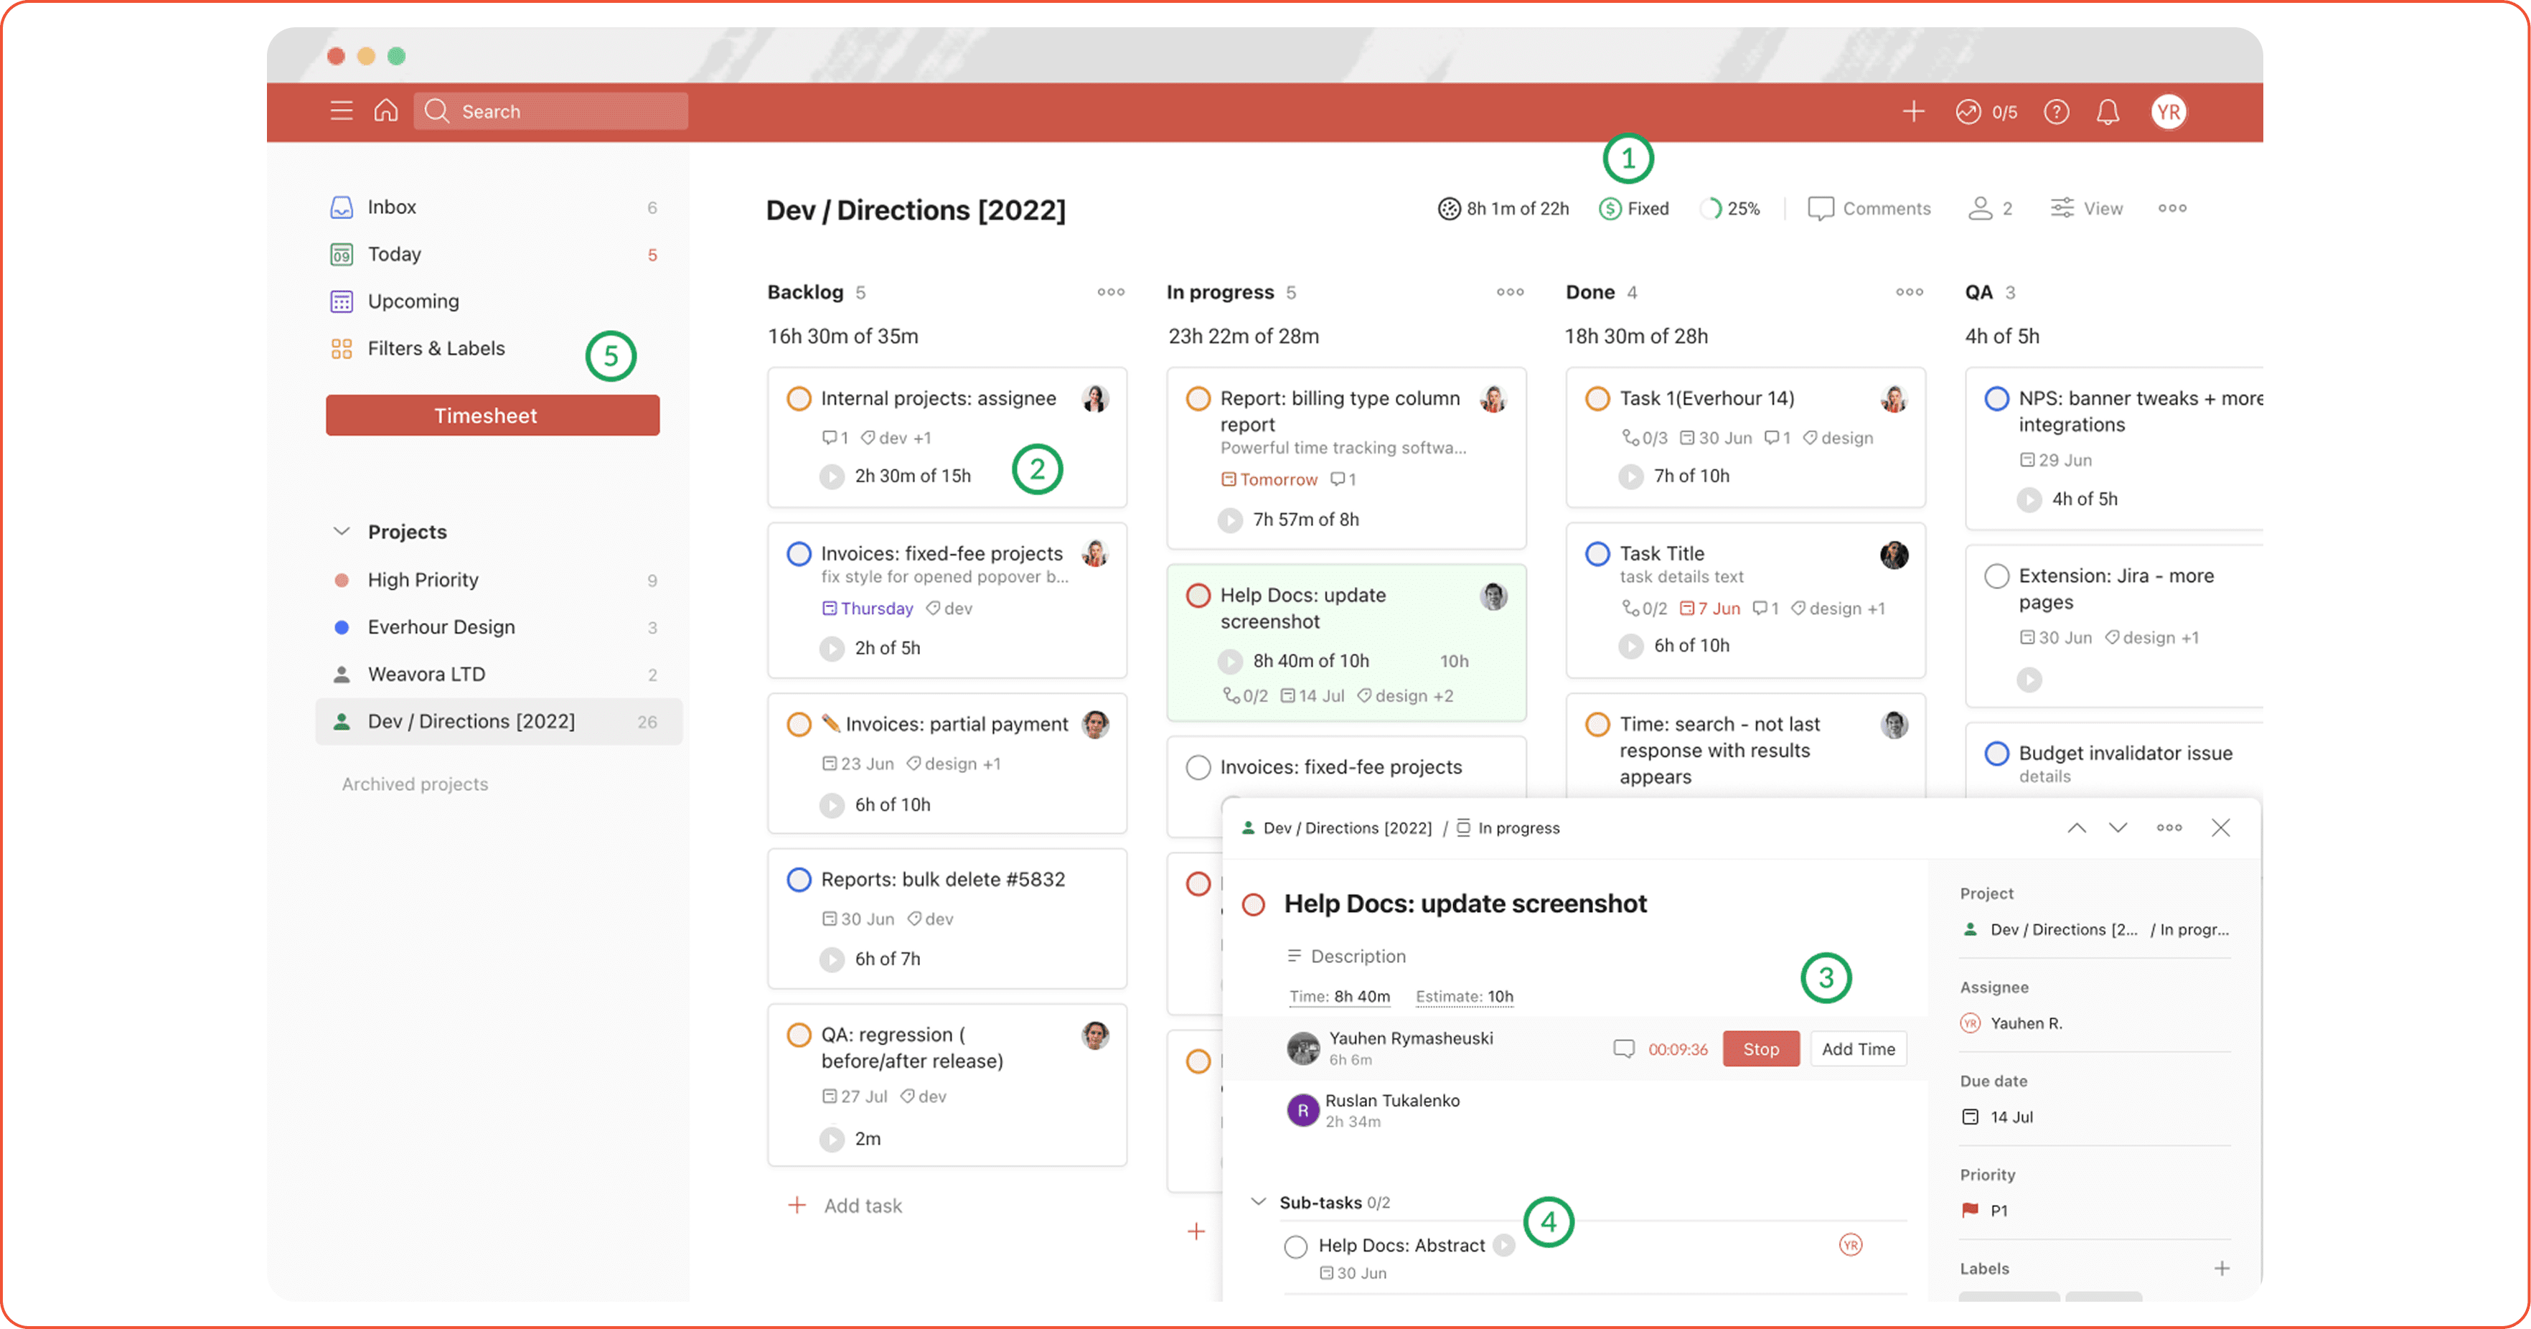Open project time 8h 1m of 22h
2531x1329 pixels.
pyautogui.click(x=1503, y=208)
